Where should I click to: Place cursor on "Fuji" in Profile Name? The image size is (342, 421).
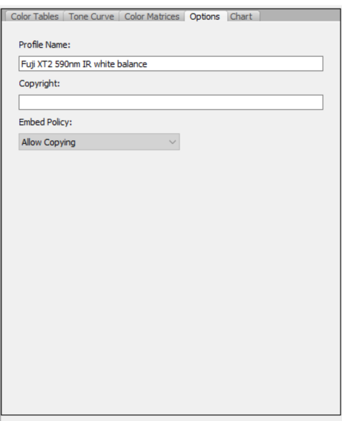pyautogui.click(x=28, y=64)
